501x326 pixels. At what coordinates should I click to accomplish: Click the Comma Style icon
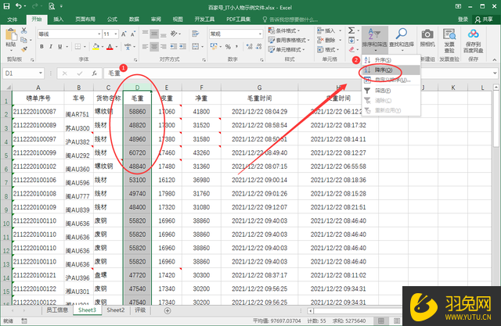(236, 47)
